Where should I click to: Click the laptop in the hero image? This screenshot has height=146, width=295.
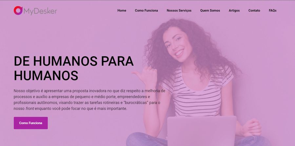click(x=202, y=131)
